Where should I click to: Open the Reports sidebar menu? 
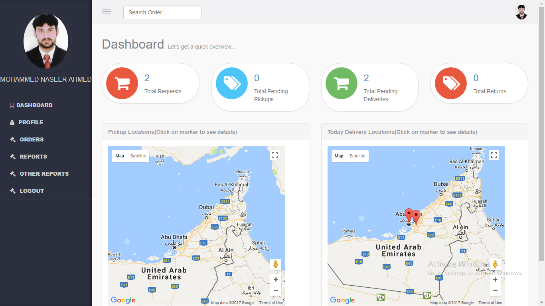33,157
